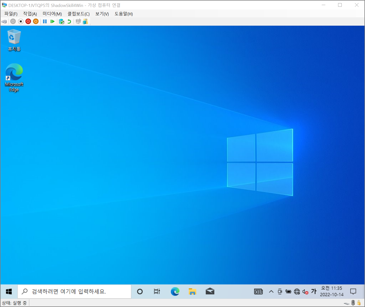Open News and interests taskbar widget
Screen dimensions: 365x307
[x=258, y=292]
